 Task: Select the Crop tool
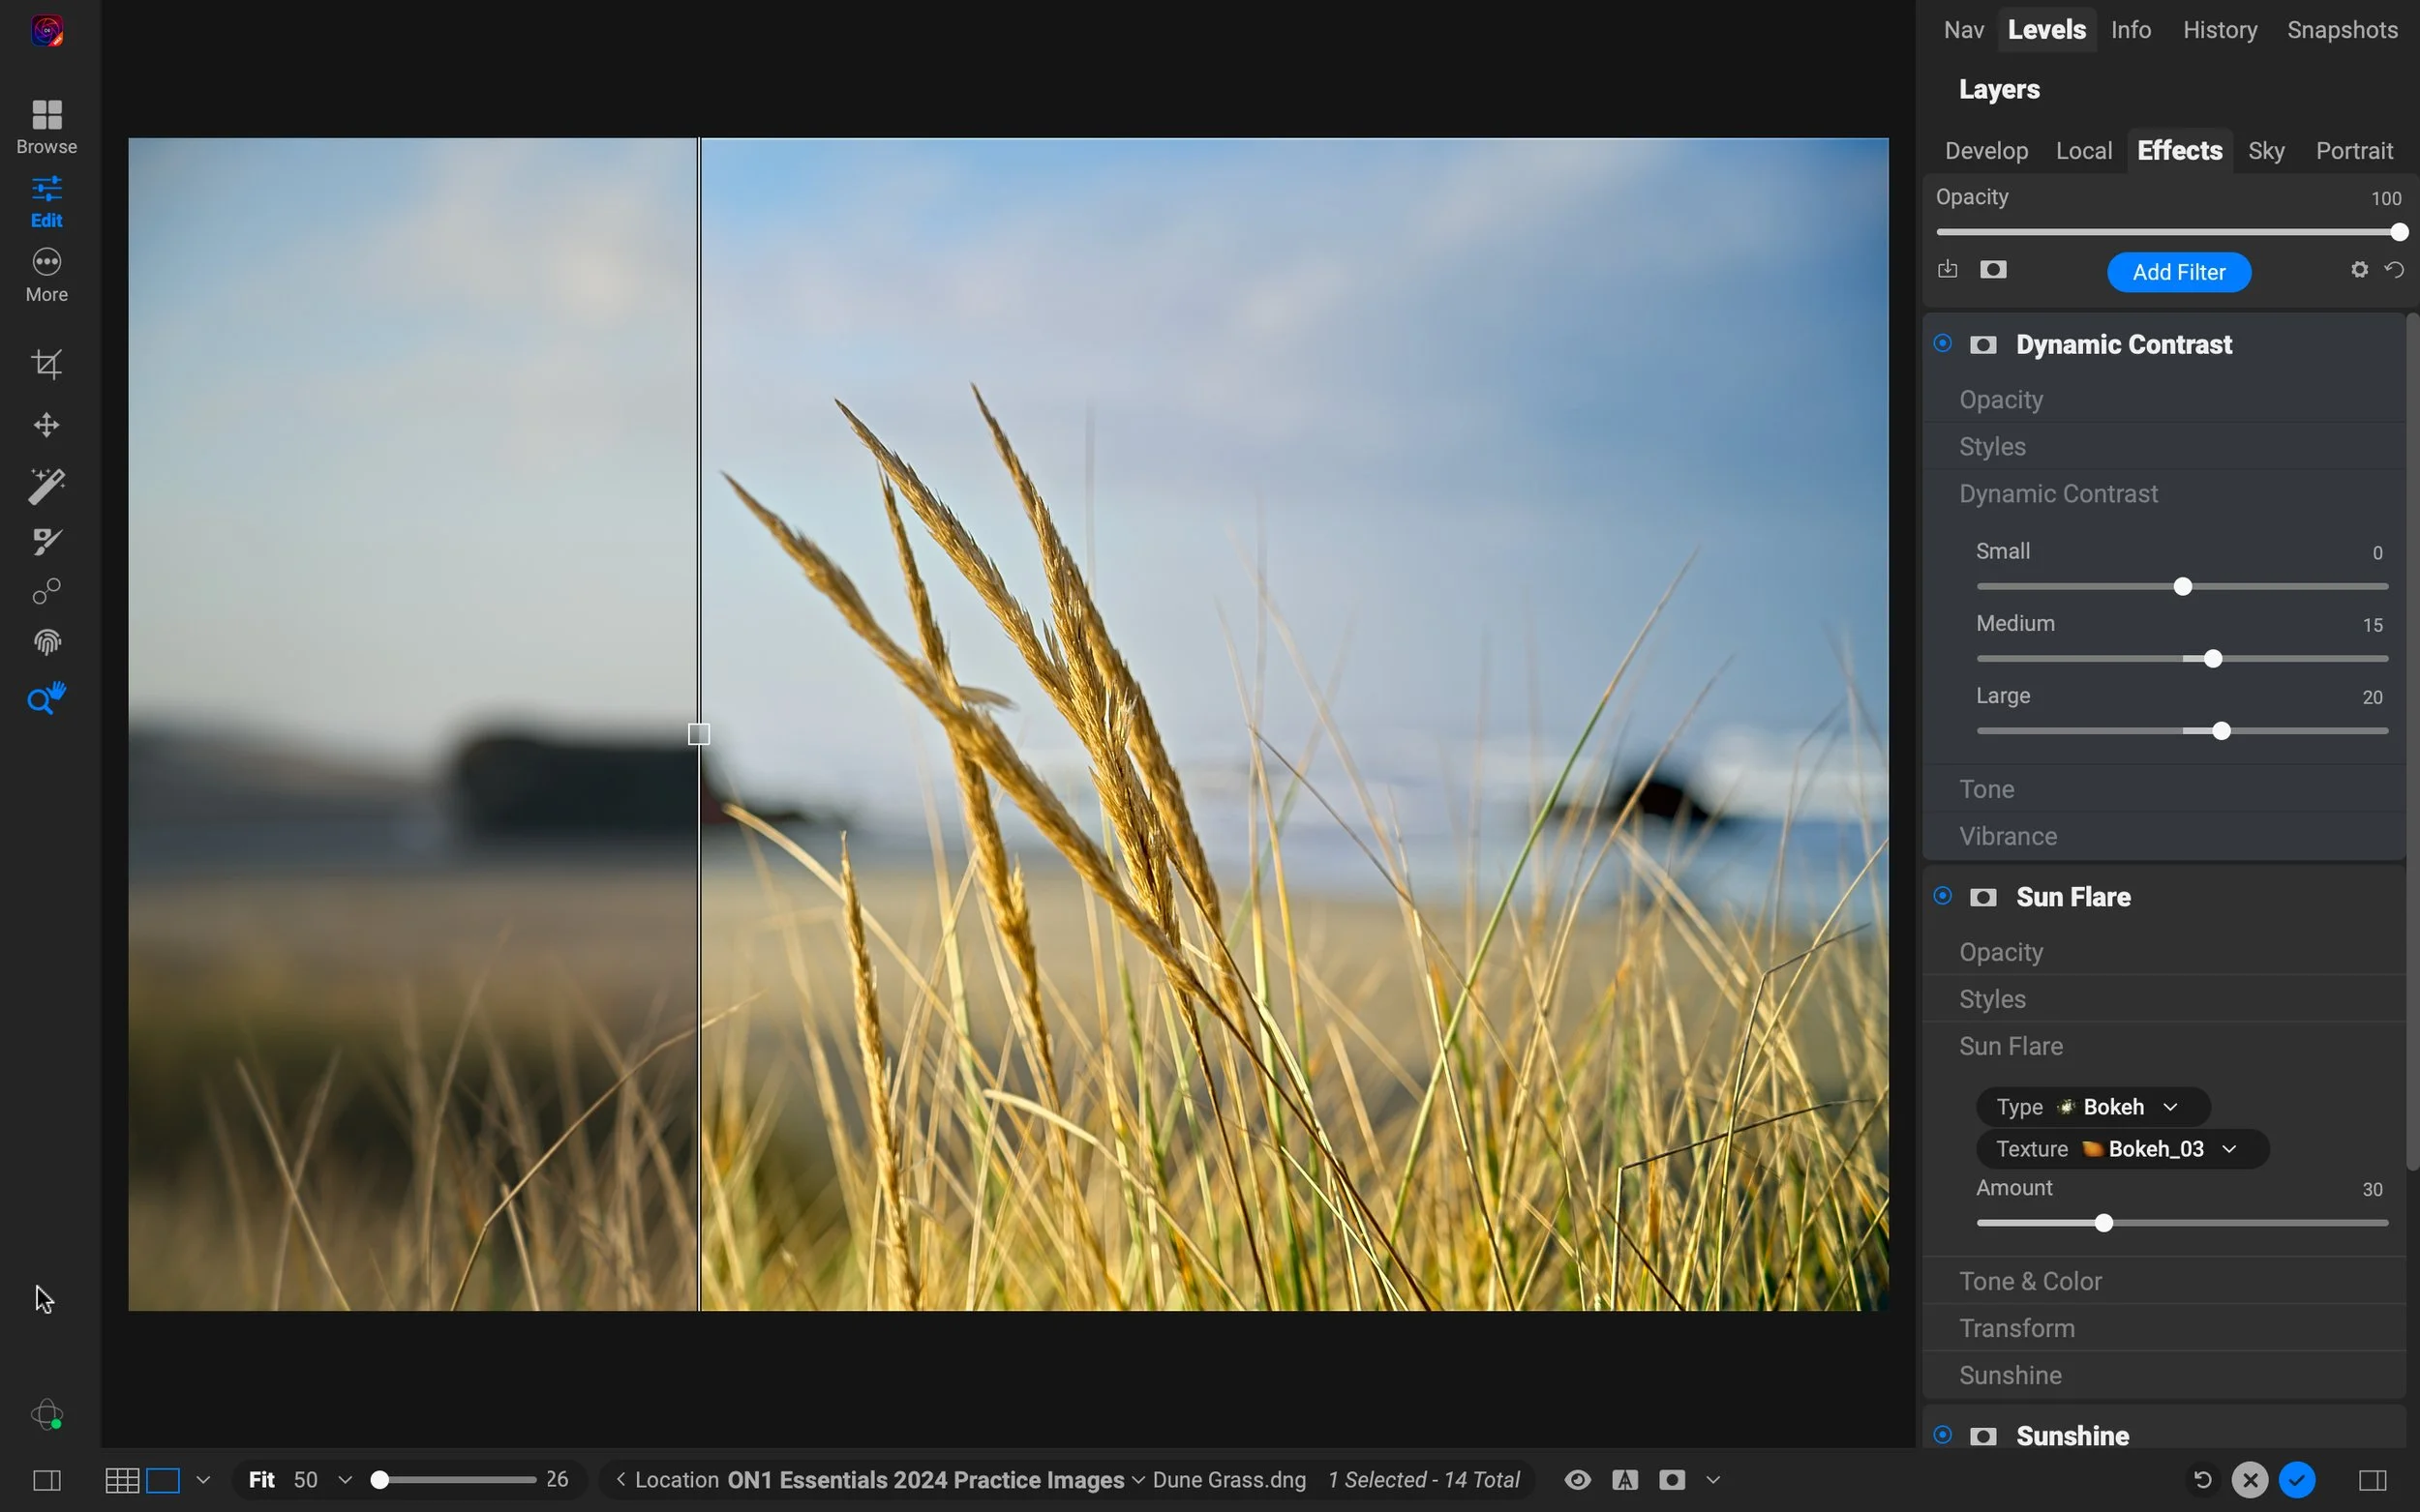[46, 363]
